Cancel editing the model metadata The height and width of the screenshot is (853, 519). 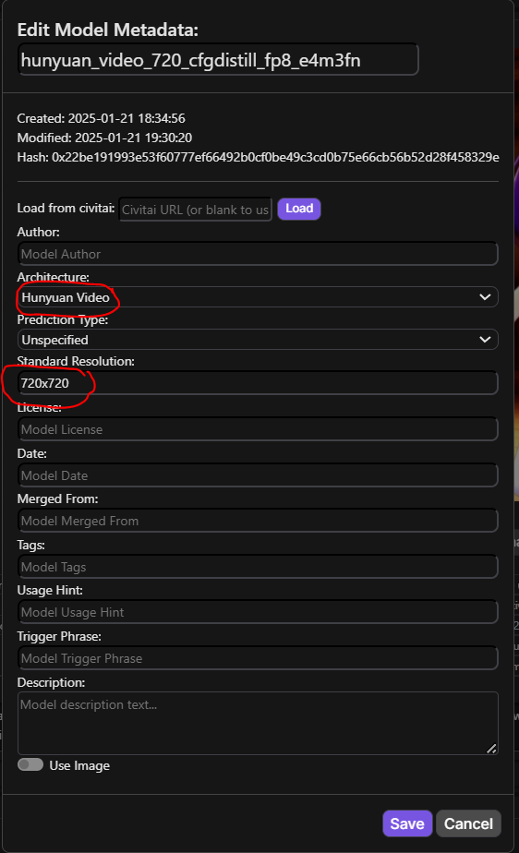pos(468,823)
